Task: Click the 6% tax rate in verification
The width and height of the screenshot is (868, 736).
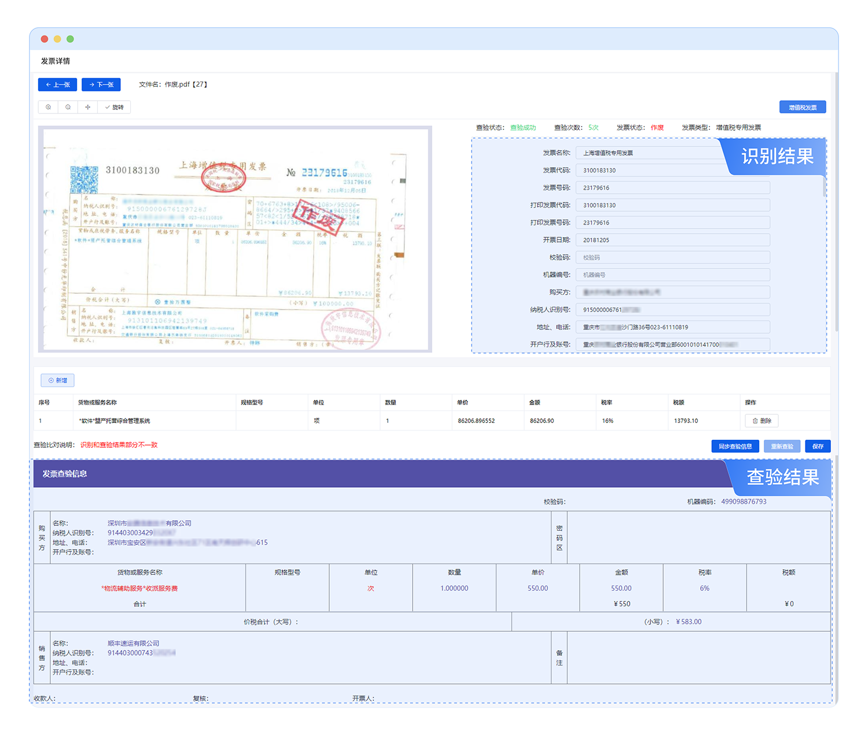Action: tap(704, 588)
